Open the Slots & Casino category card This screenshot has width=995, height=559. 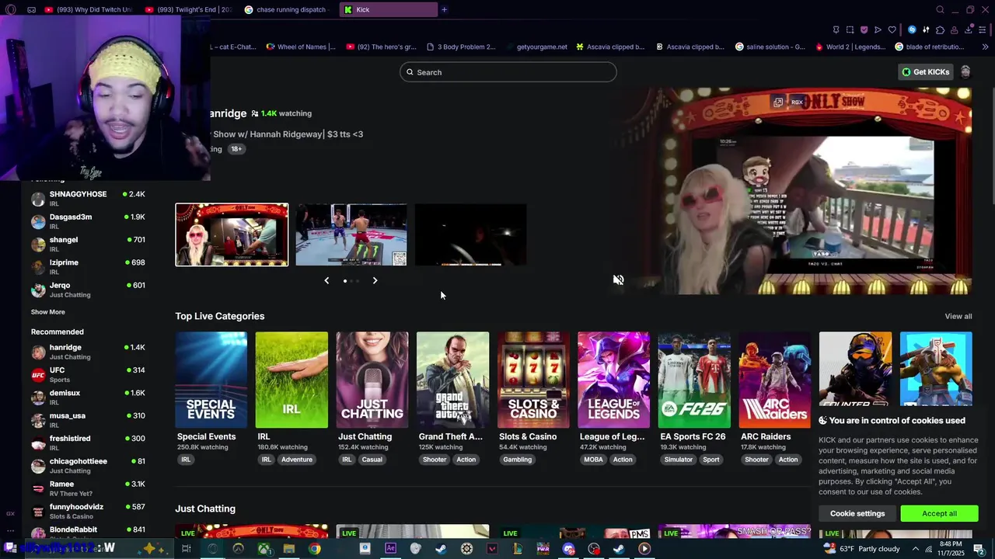pos(533,380)
